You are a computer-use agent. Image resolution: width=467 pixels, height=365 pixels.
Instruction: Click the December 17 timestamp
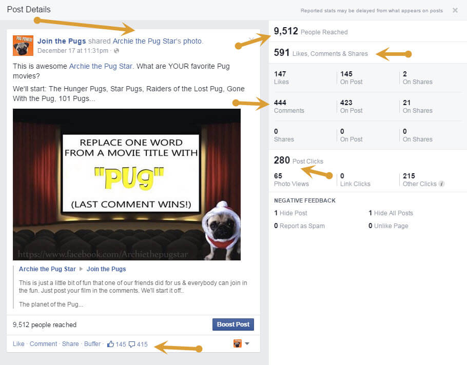coord(73,51)
